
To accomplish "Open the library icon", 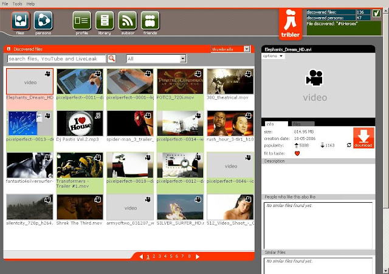I will point(105,20).
